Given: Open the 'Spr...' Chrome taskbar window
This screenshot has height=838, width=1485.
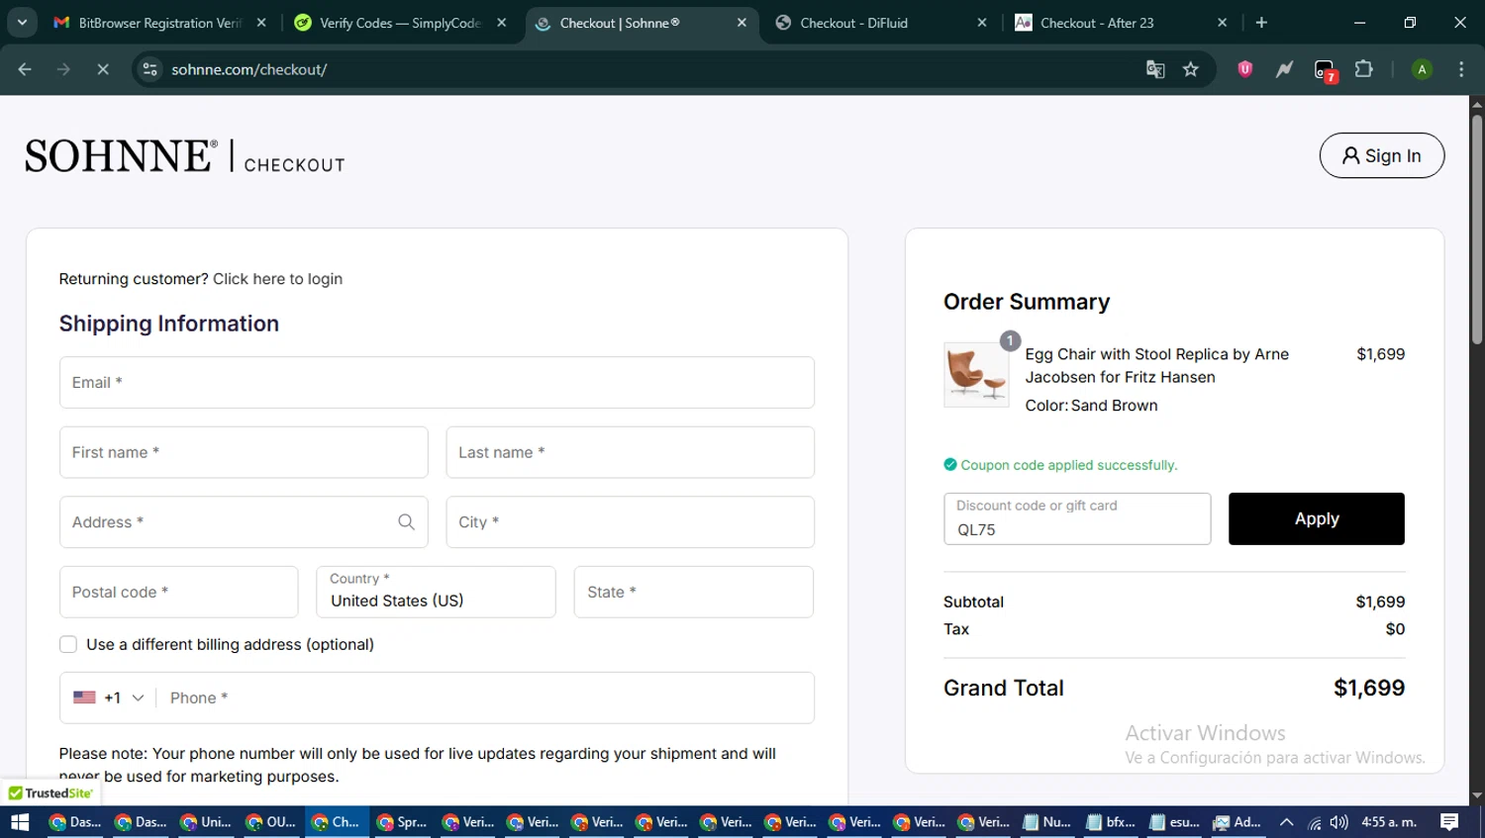Looking at the screenshot, I should pyautogui.click(x=402, y=822).
